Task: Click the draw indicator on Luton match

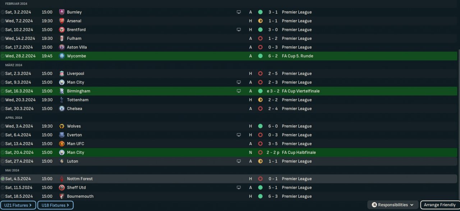Action: coord(260,161)
